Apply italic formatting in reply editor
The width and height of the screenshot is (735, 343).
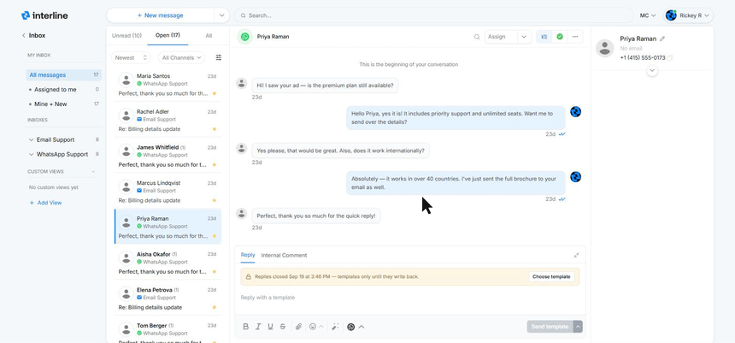pyautogui.click(x=258, y=327)
